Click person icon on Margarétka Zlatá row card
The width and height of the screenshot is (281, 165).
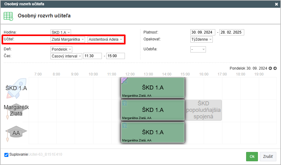(125, 103)
